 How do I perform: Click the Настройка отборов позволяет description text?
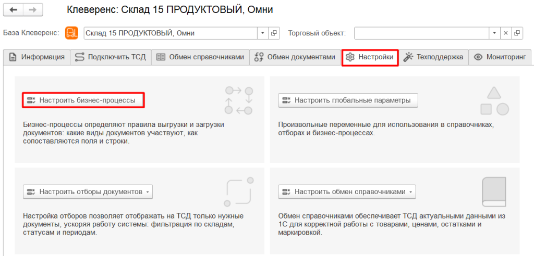pos(133,225)
